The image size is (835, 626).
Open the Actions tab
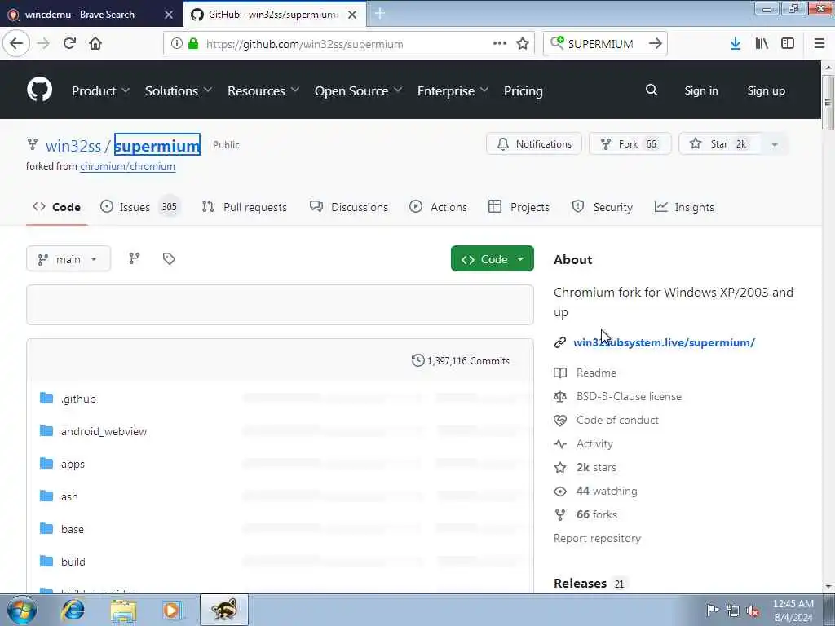pos(438,207)
